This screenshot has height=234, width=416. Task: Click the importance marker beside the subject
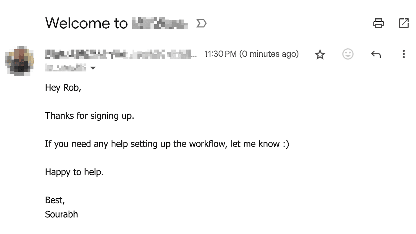pyautogui.click(x=201, y=23)
